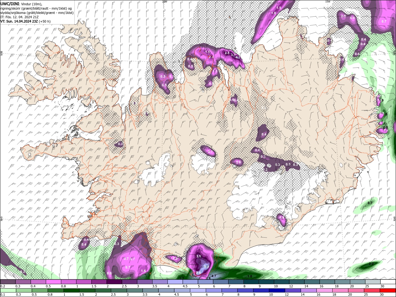
Task: Pick the bright pink 0.5 snow legend swatch
Action: point(53,282)
